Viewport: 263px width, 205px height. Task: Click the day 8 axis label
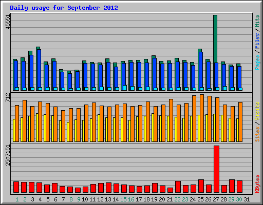click(71, 199)
